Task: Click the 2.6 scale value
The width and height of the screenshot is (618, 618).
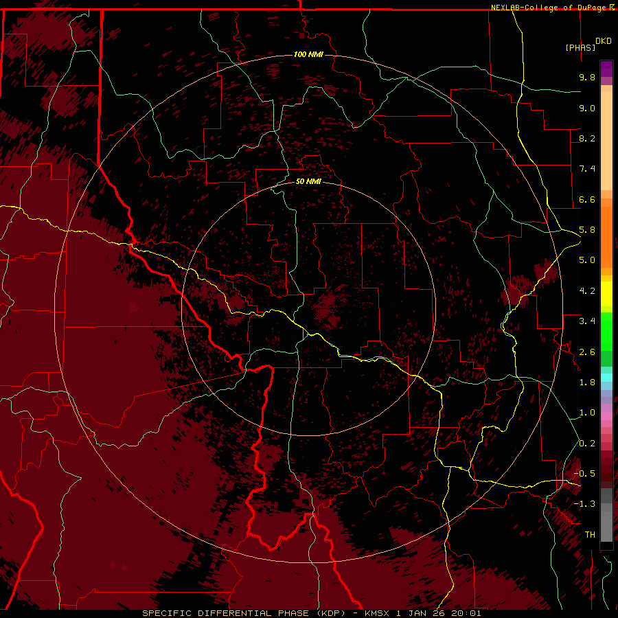Action: (587, 352)
